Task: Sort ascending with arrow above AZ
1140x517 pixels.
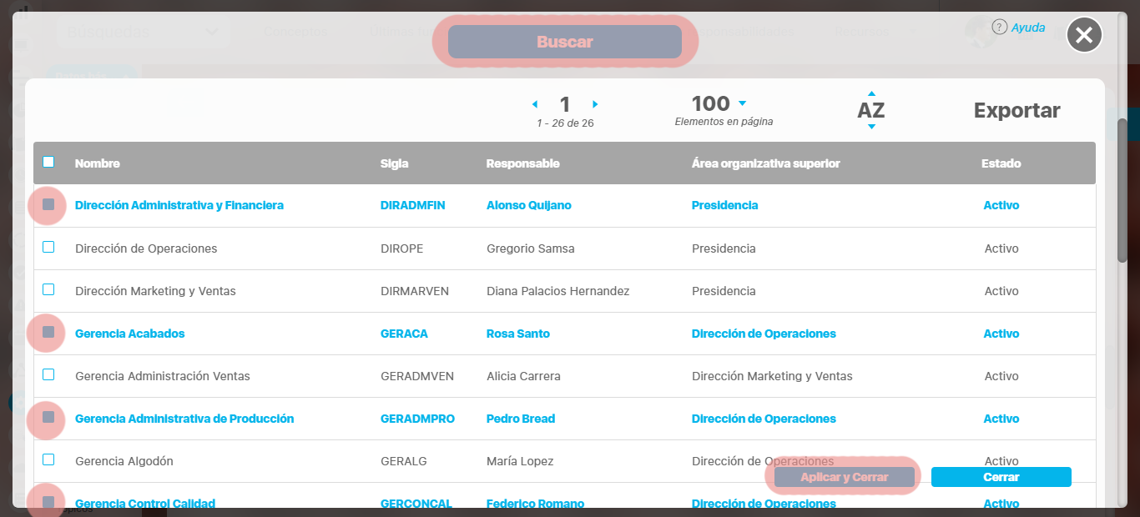Action: pyautogui.click(x=871, y=93)
